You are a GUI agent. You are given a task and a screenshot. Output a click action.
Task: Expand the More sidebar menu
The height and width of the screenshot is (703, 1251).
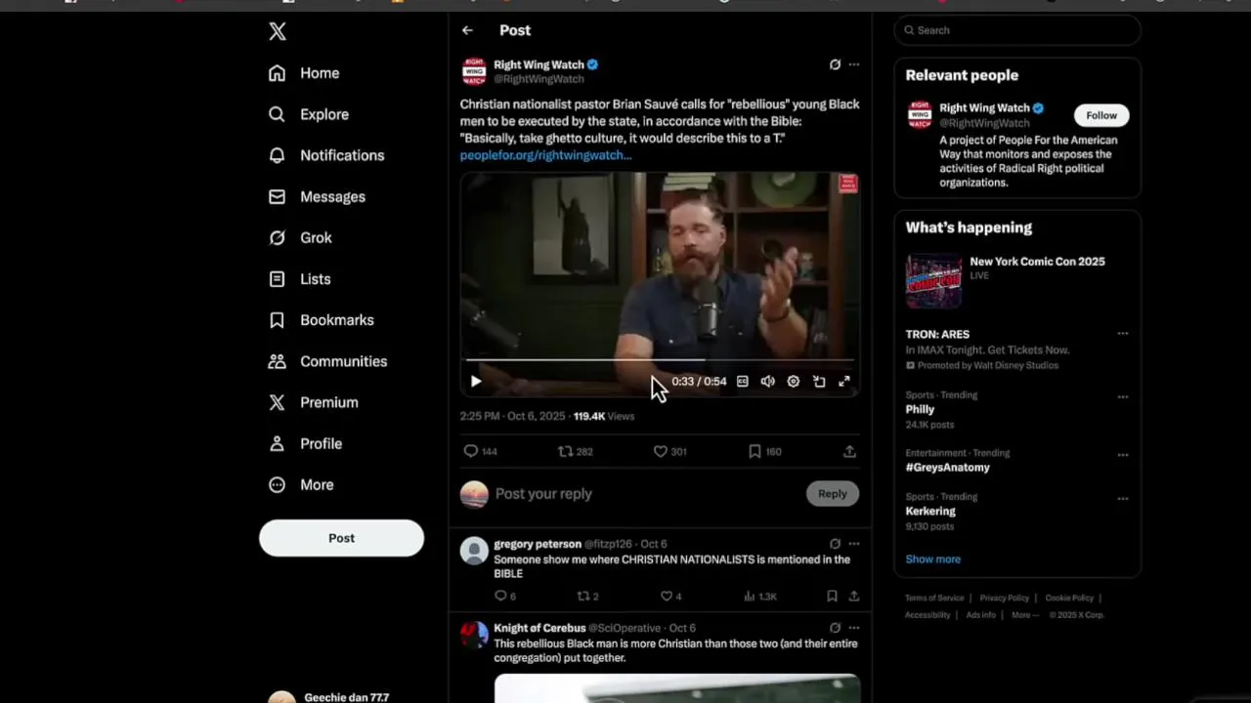coord(301,484)
